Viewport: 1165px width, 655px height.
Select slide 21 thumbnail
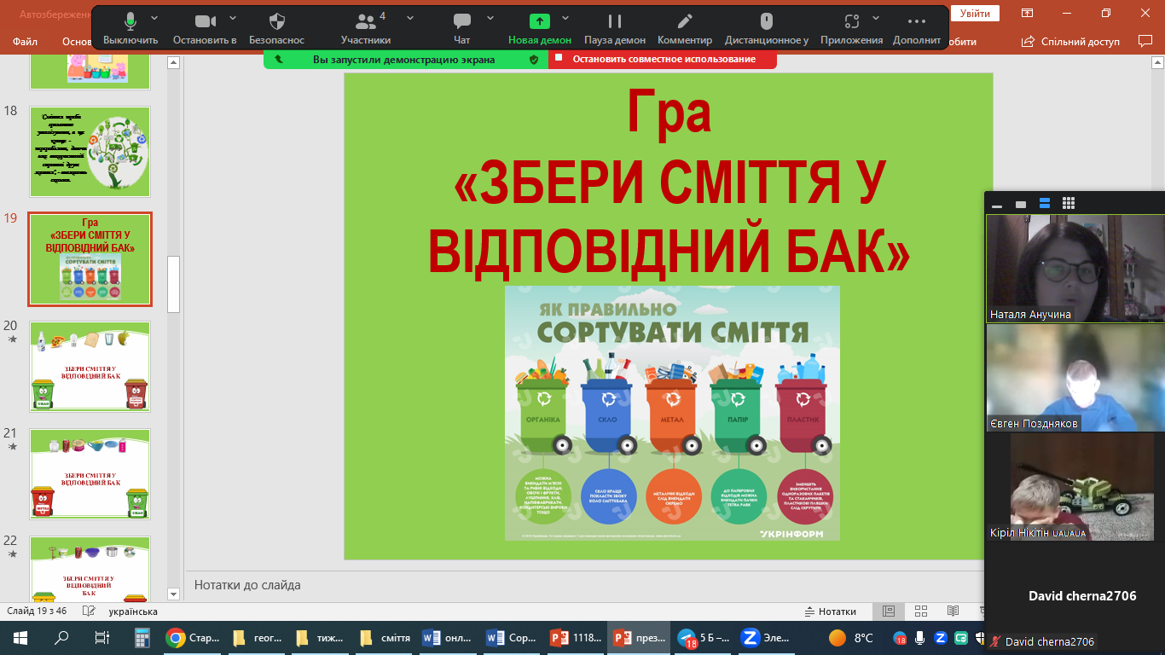point(90,474)
